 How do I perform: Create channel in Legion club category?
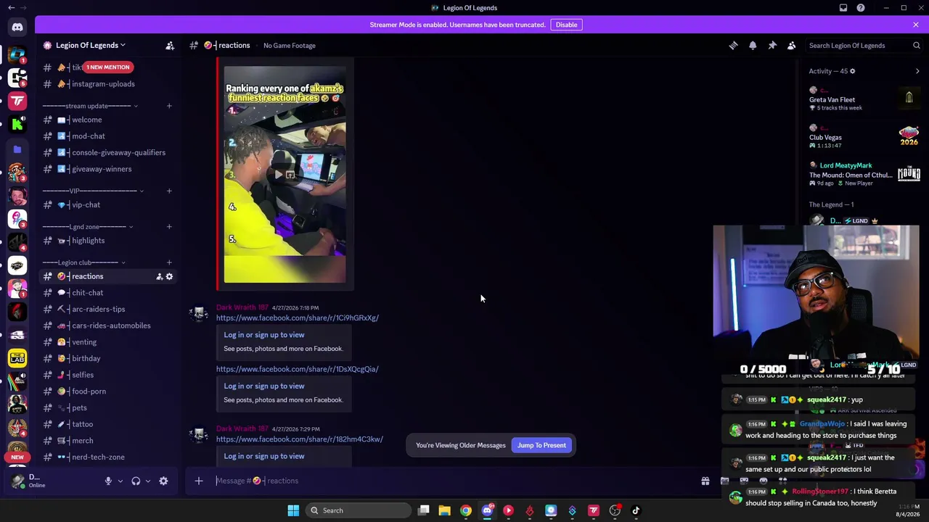(169, 262)
